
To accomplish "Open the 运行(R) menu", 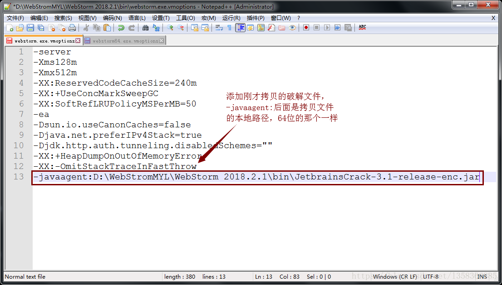I will pos(231,18).
